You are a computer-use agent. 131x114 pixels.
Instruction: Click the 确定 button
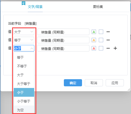click(x=73, y=83)
